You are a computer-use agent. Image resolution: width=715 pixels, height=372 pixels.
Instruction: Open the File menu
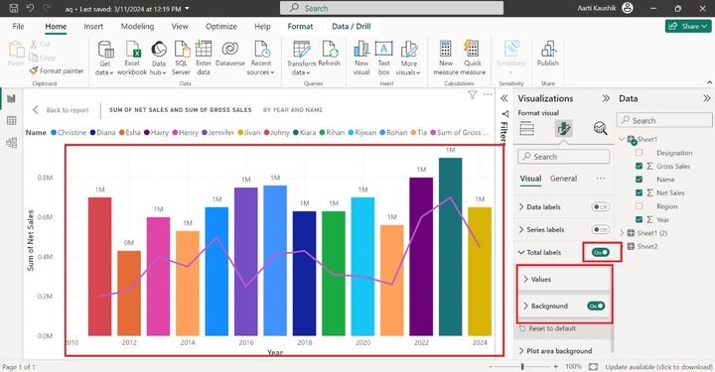coord(18,27)
